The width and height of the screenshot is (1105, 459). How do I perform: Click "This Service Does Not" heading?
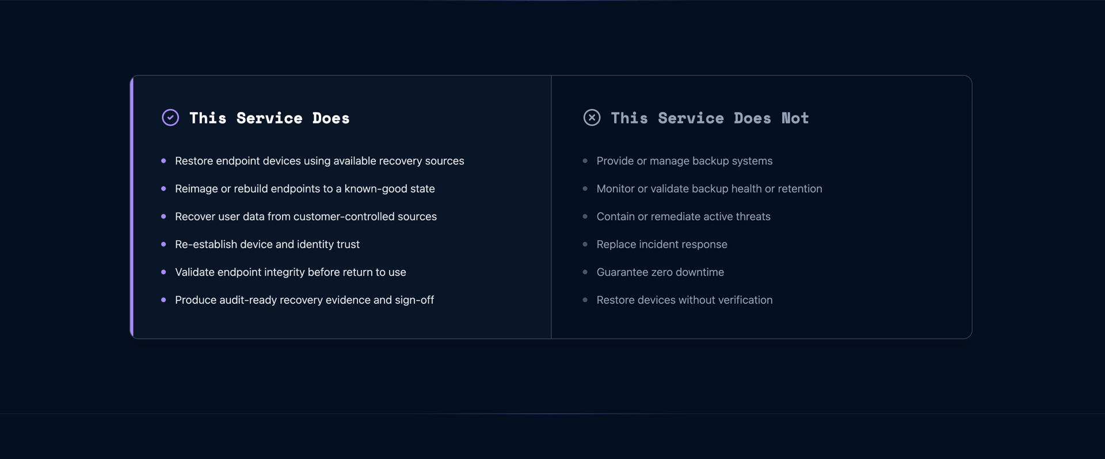(709, 118)
